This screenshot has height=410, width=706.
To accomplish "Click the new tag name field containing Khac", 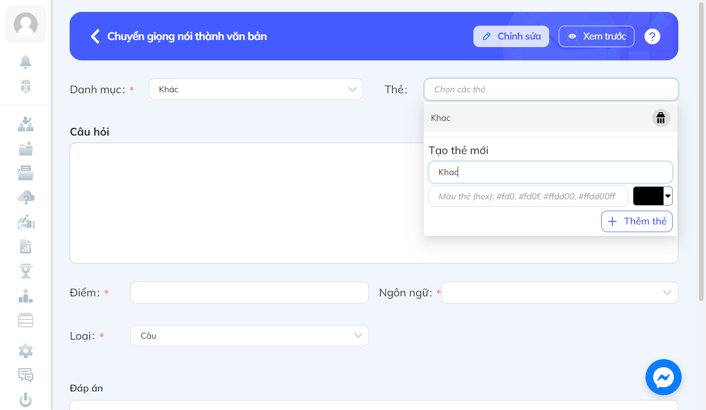I will tap(551, 172).
